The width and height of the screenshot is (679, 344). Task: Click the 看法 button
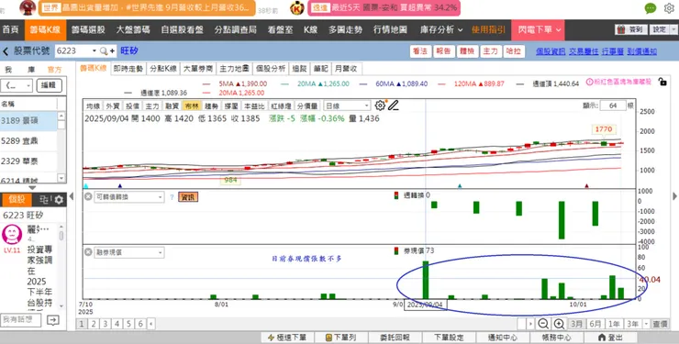click(420, 51)
